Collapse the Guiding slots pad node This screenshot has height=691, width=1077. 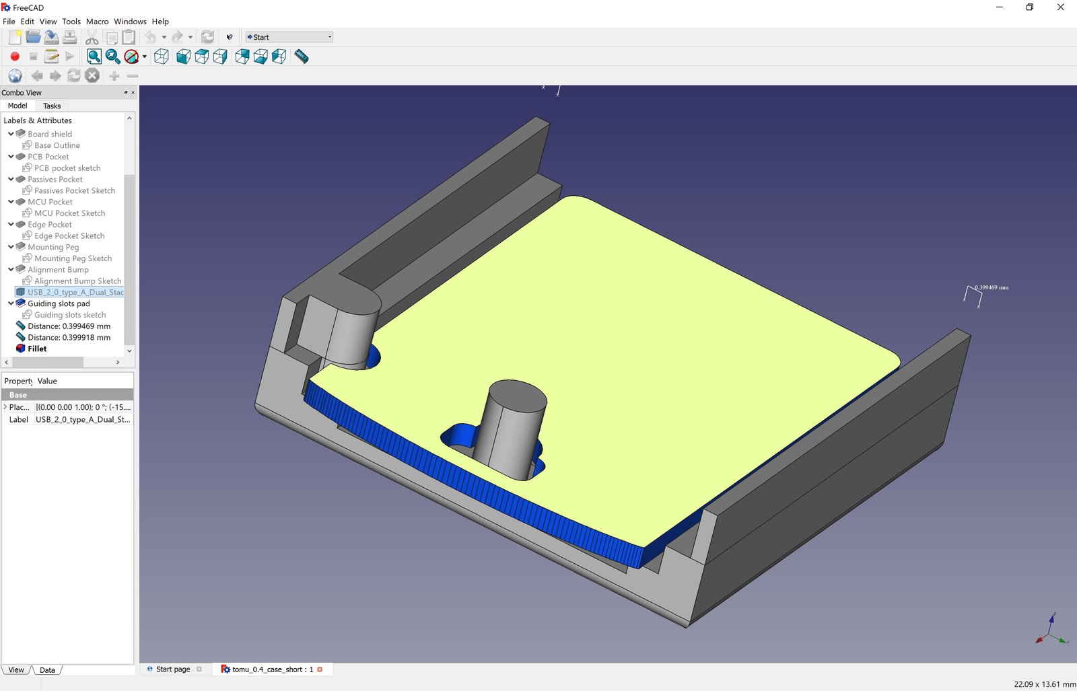(11, 303)
